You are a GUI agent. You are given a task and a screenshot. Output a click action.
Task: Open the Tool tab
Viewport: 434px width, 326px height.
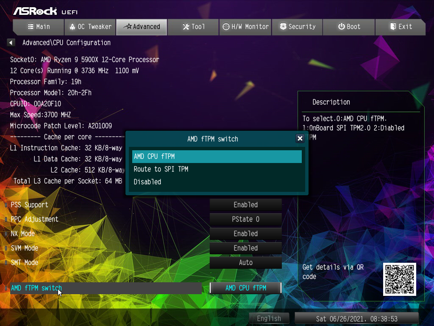click(193, 27)
